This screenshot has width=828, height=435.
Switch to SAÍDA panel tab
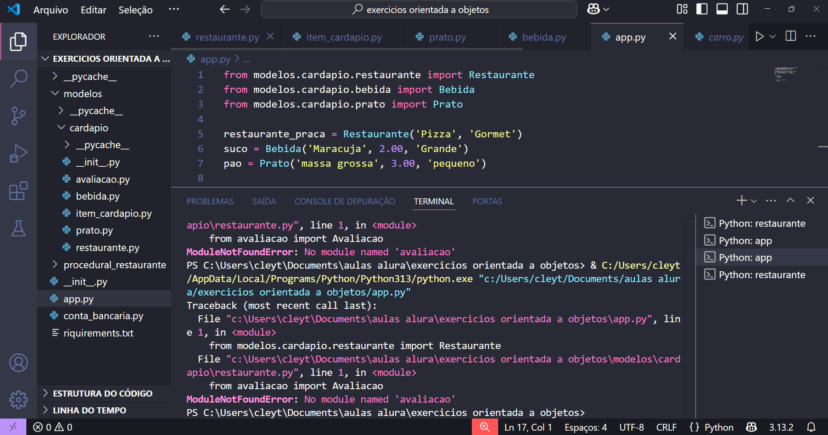264,201
